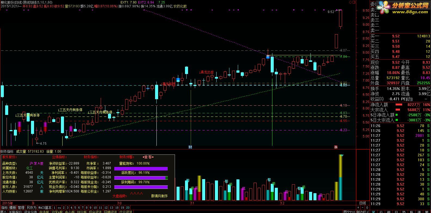Open the 关联报价 bottom tab

click(x=15, y=212)
